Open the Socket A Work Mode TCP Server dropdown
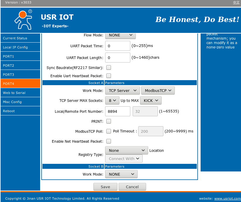The image size is (241, 202). [122, 90]
